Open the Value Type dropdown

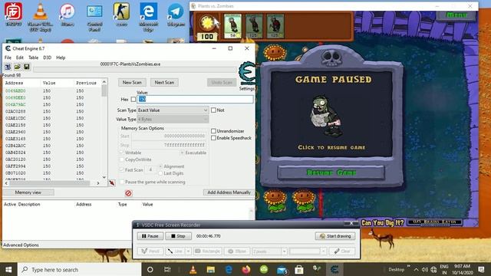173,120
